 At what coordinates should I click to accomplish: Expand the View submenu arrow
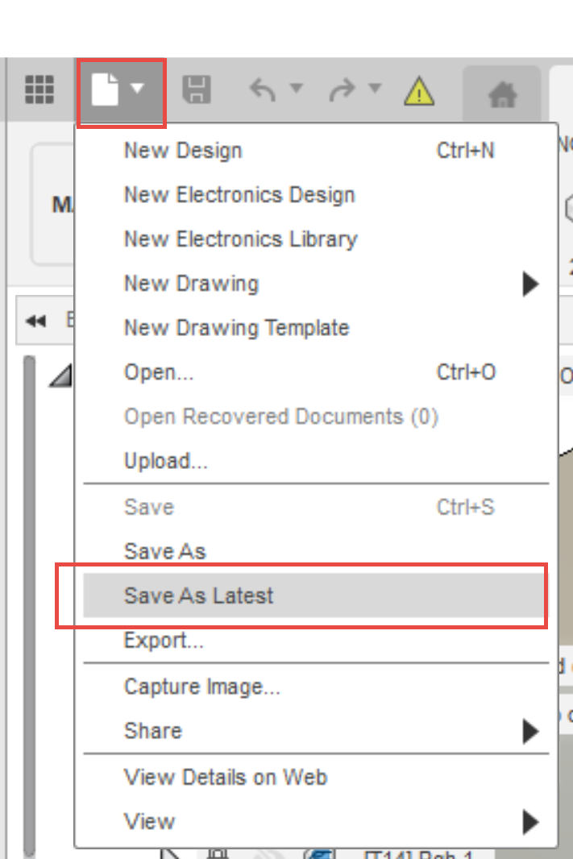[x=529, y=822]
